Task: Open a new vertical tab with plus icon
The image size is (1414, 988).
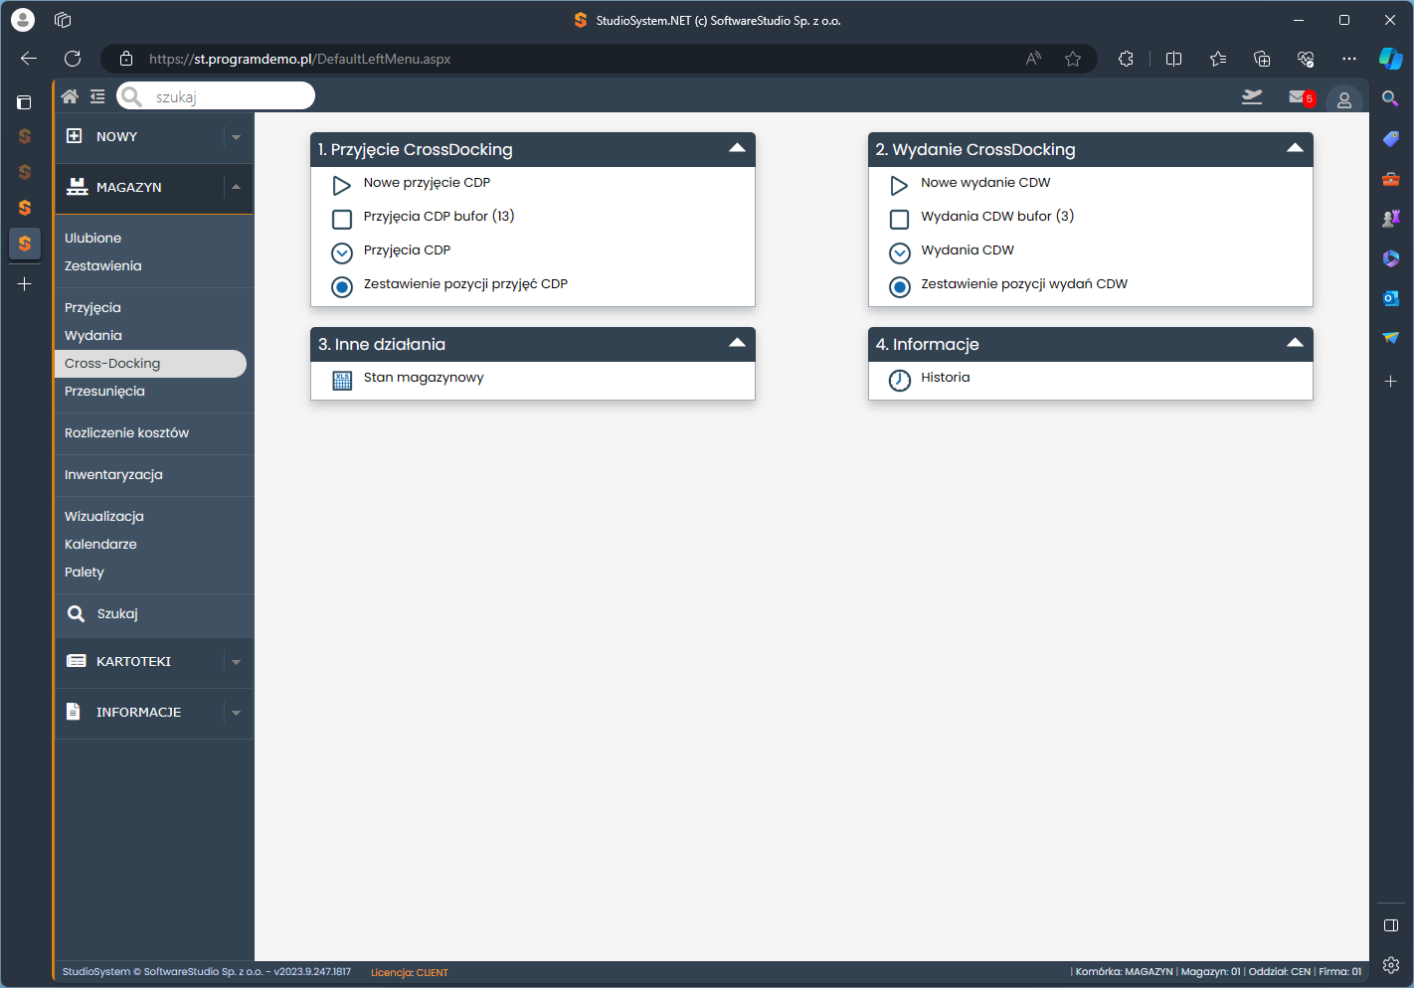Action: tap(25, 284)
